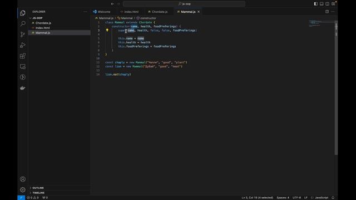Open Explorer Views and More Actions ellipsis

(x=85, y=12)
